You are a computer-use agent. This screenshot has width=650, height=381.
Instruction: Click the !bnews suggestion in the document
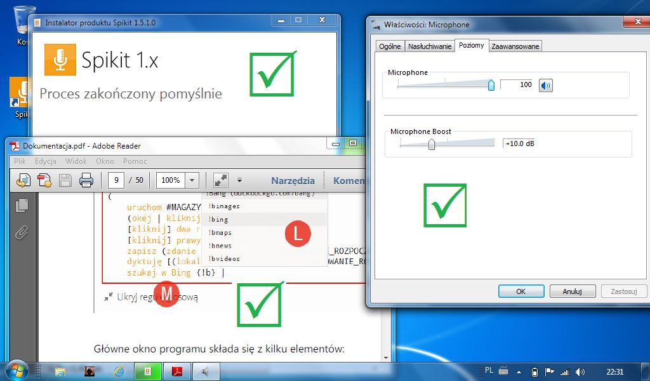coord(220,246)
